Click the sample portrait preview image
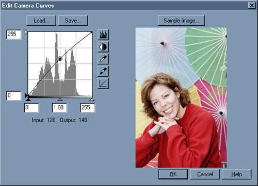The height and width of the screenshot is (186, 258). (181, 97)
